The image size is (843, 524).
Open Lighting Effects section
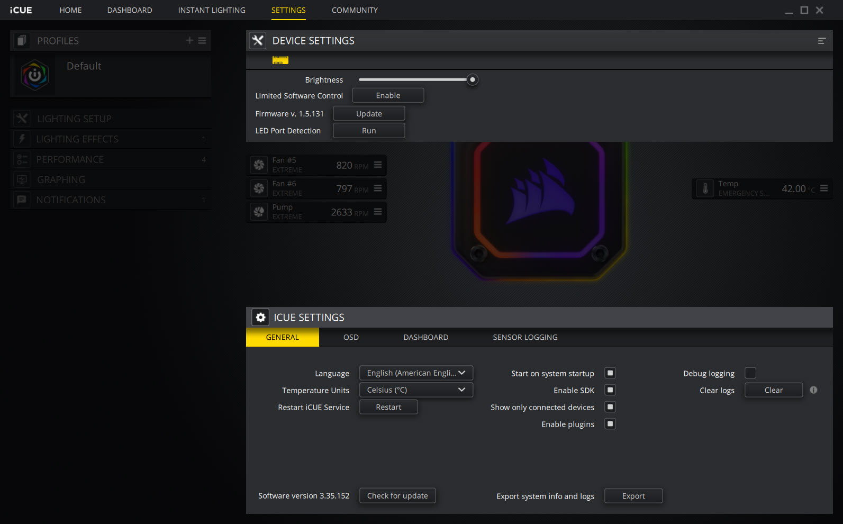(111, 139)
